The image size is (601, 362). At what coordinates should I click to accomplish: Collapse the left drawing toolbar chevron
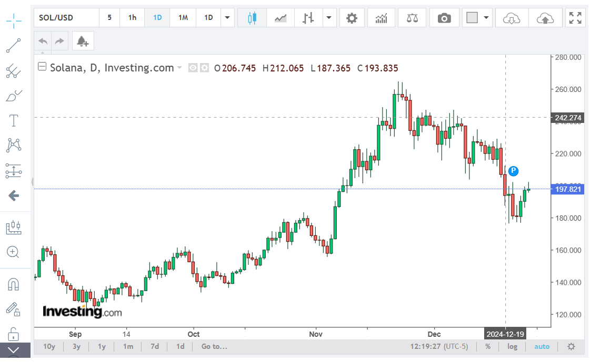coord(13,350)
